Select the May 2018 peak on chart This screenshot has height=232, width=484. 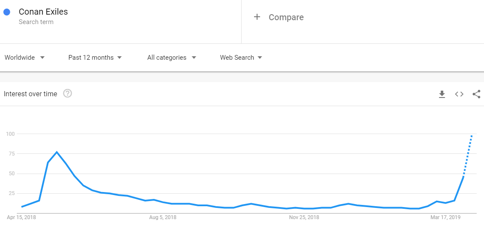[x=57, y=152]
